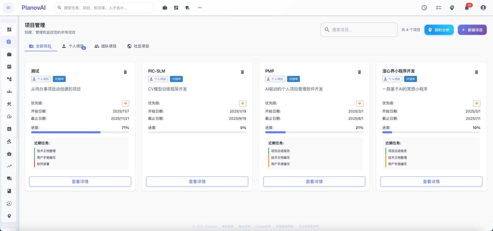Open the AI assistant icon in top bar
493x231 pixels.
(452, 8)
